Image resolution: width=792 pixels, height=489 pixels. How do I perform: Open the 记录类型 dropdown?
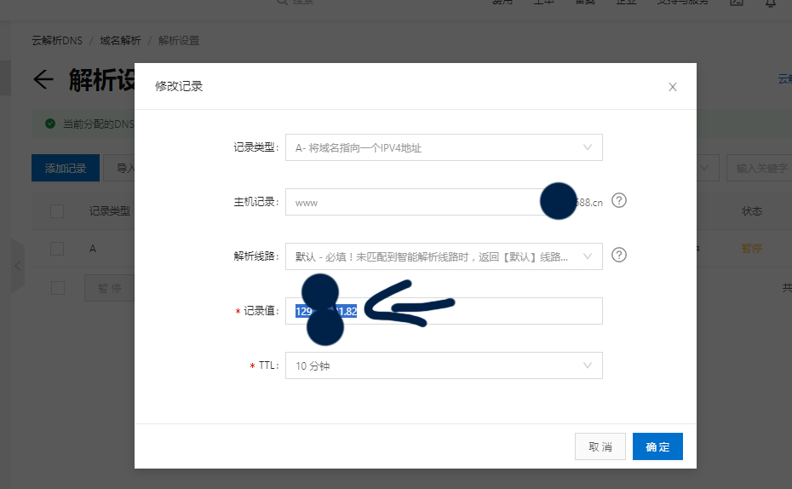coord(444,147)
